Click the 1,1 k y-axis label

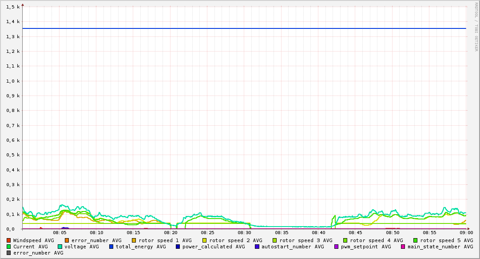(x=13, y=66)
